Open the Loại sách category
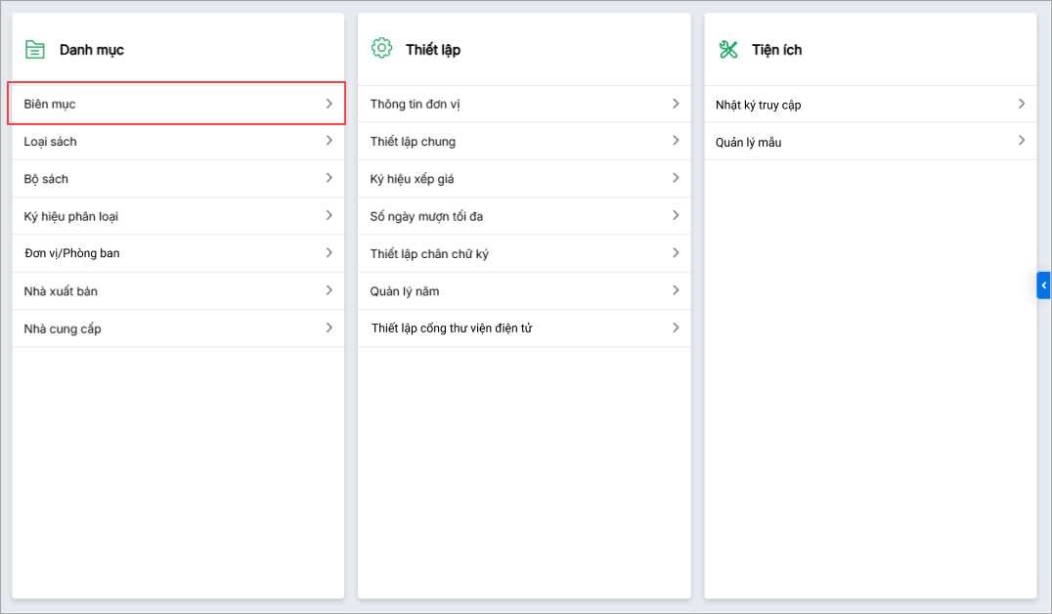The image size is (1052, 614). 51,142
